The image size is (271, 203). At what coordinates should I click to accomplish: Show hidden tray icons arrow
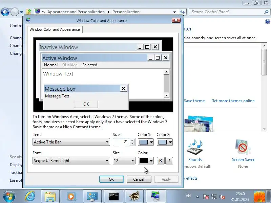click(x=197, y=197)
